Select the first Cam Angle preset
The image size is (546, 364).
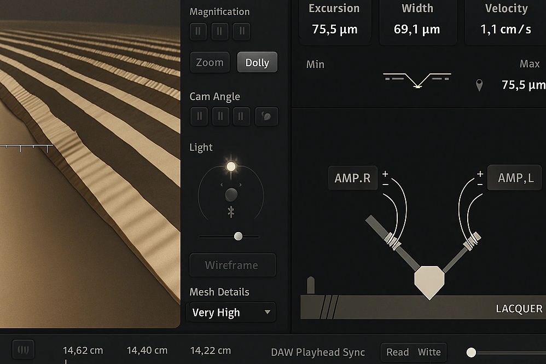(199, 116)
